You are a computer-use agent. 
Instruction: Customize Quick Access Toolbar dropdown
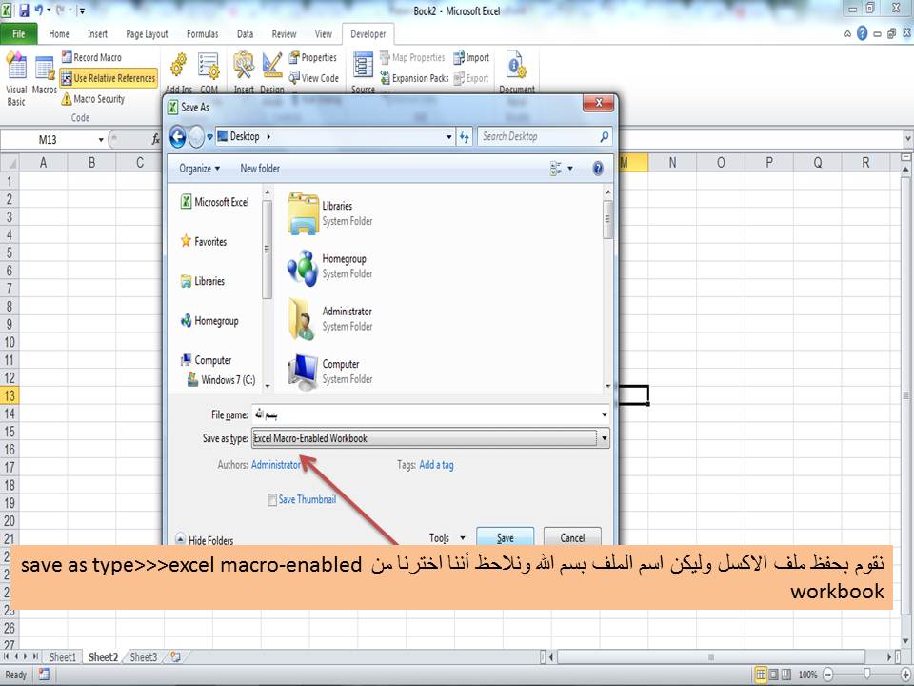point(82,10)
